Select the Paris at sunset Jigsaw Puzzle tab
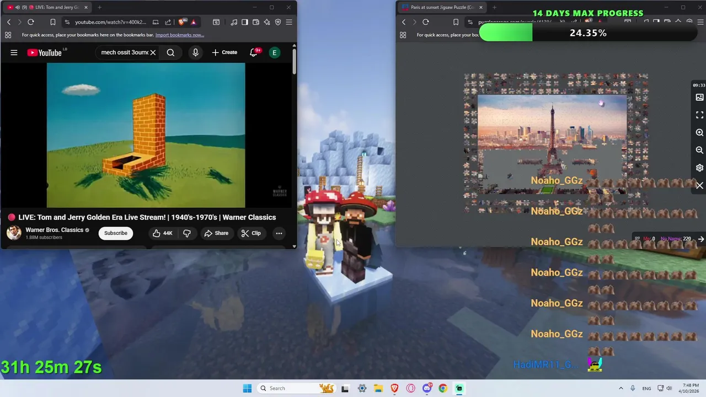 click(441, 7)
